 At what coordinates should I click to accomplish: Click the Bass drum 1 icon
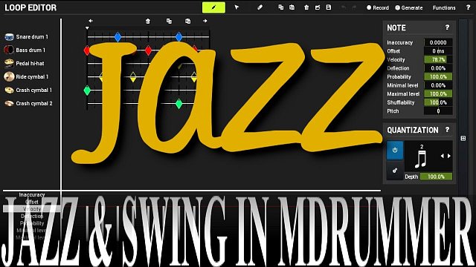[x=9, y=50]
